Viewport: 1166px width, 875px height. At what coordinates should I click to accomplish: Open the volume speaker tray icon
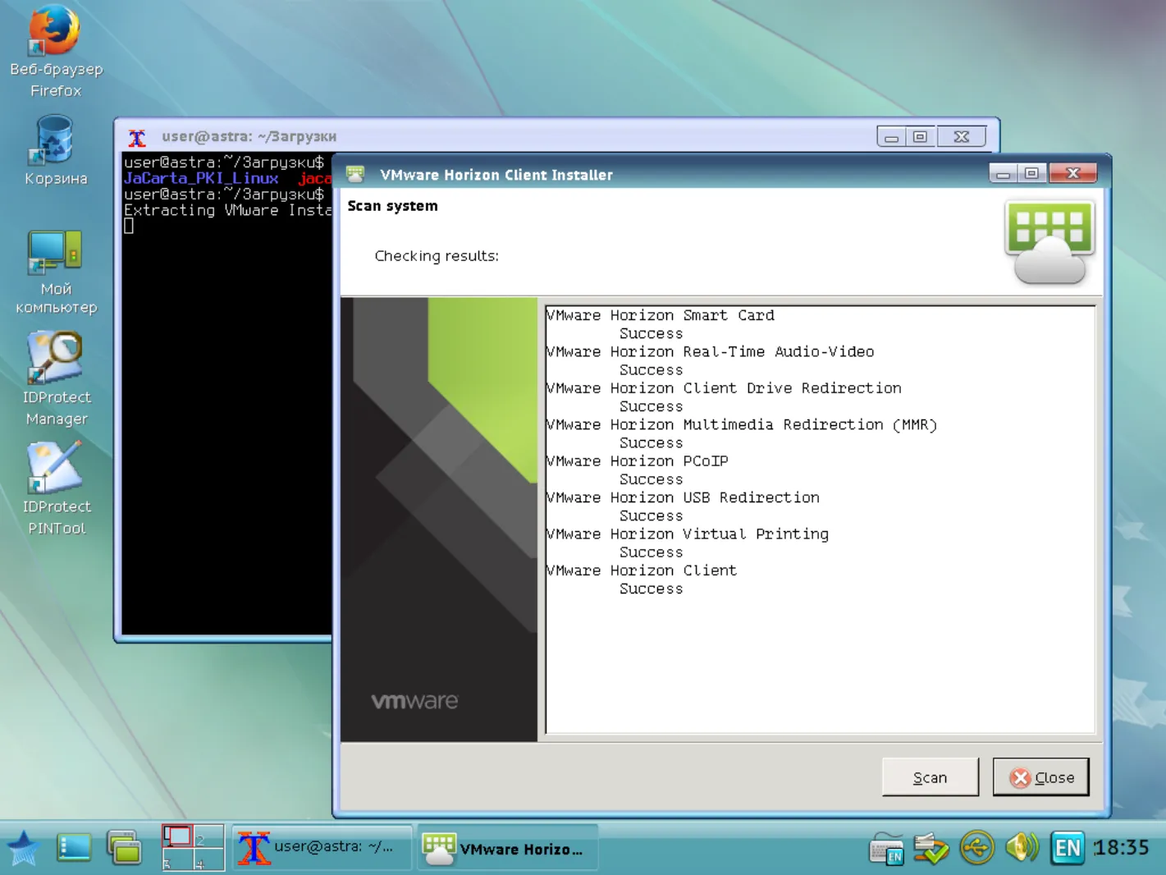(x=1022, y=847)
